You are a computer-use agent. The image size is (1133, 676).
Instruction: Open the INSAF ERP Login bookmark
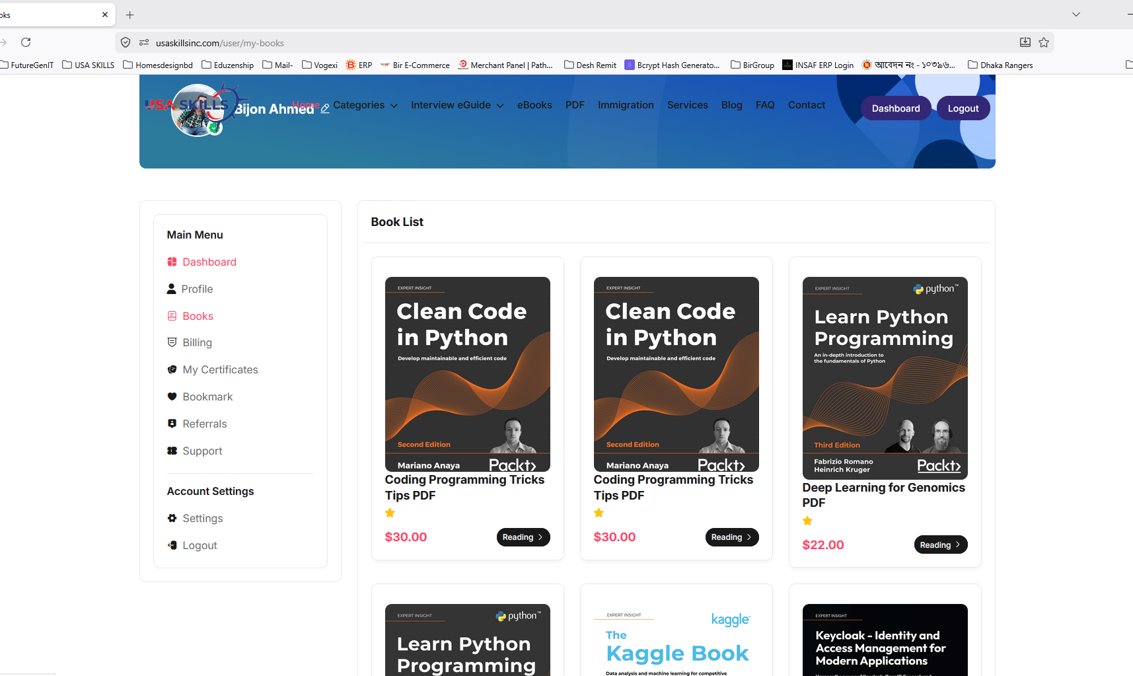coord(818,65)
